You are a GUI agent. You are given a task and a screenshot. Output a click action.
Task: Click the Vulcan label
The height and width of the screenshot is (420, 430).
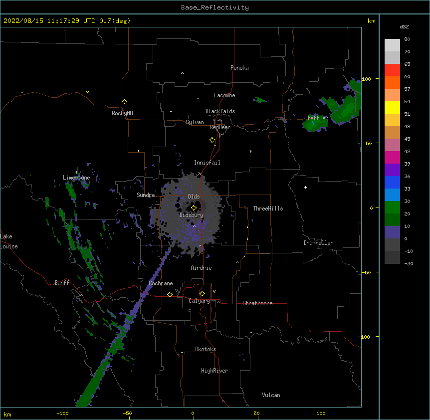tap(271, 395)
